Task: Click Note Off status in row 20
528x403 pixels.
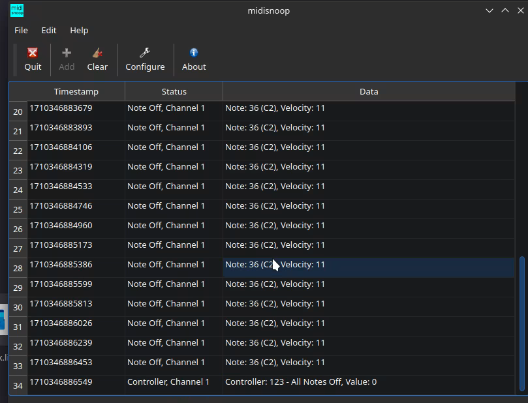Action: coord(174,112)
